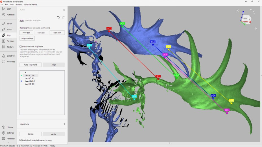Open the Scan panel in the sidebar
This screenshot has width=262, height=147.
point(8,9)
